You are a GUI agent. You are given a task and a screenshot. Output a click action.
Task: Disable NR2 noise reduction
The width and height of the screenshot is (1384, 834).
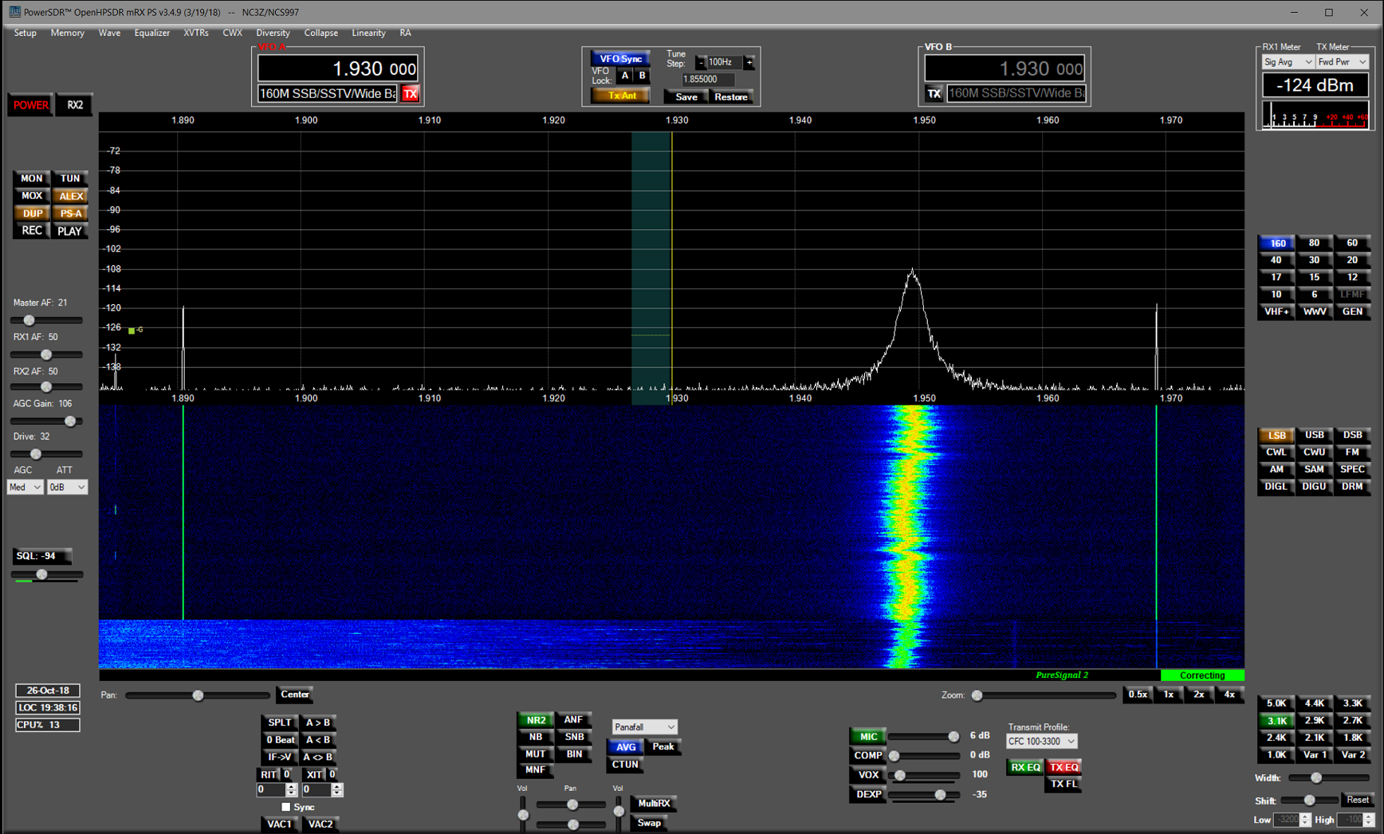(x=535, y=720)
